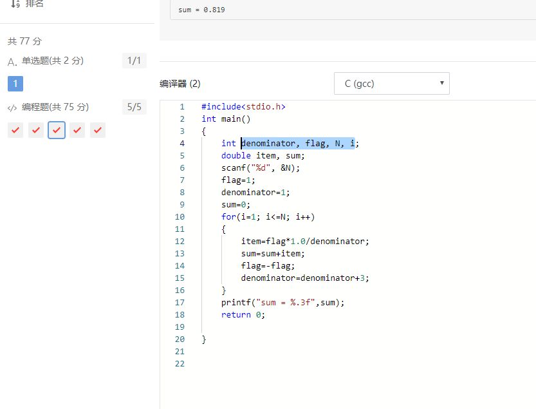This screenshot has height=409, width=536.
Task: Select the third highlighted programming question checkmark
Action: pos(57,130)
